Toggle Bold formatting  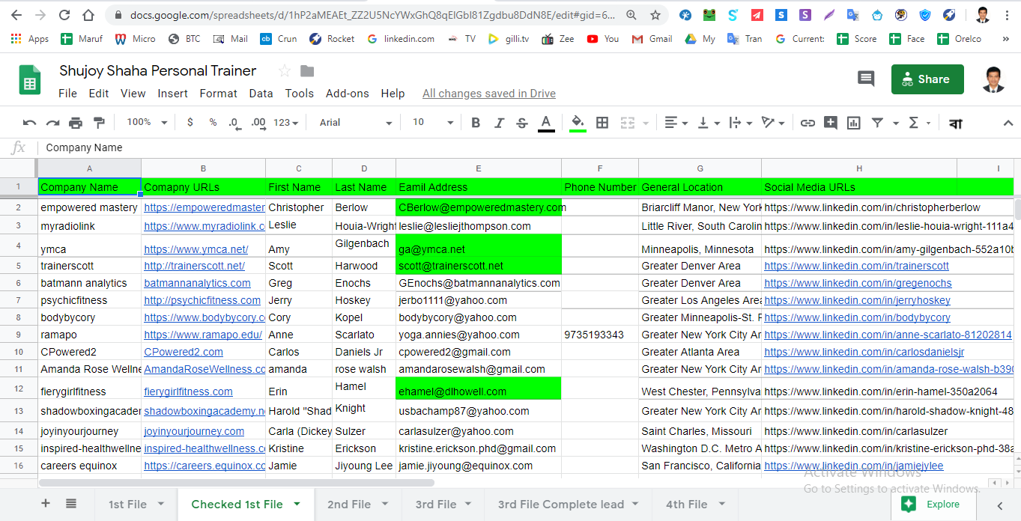pos(476,123)
